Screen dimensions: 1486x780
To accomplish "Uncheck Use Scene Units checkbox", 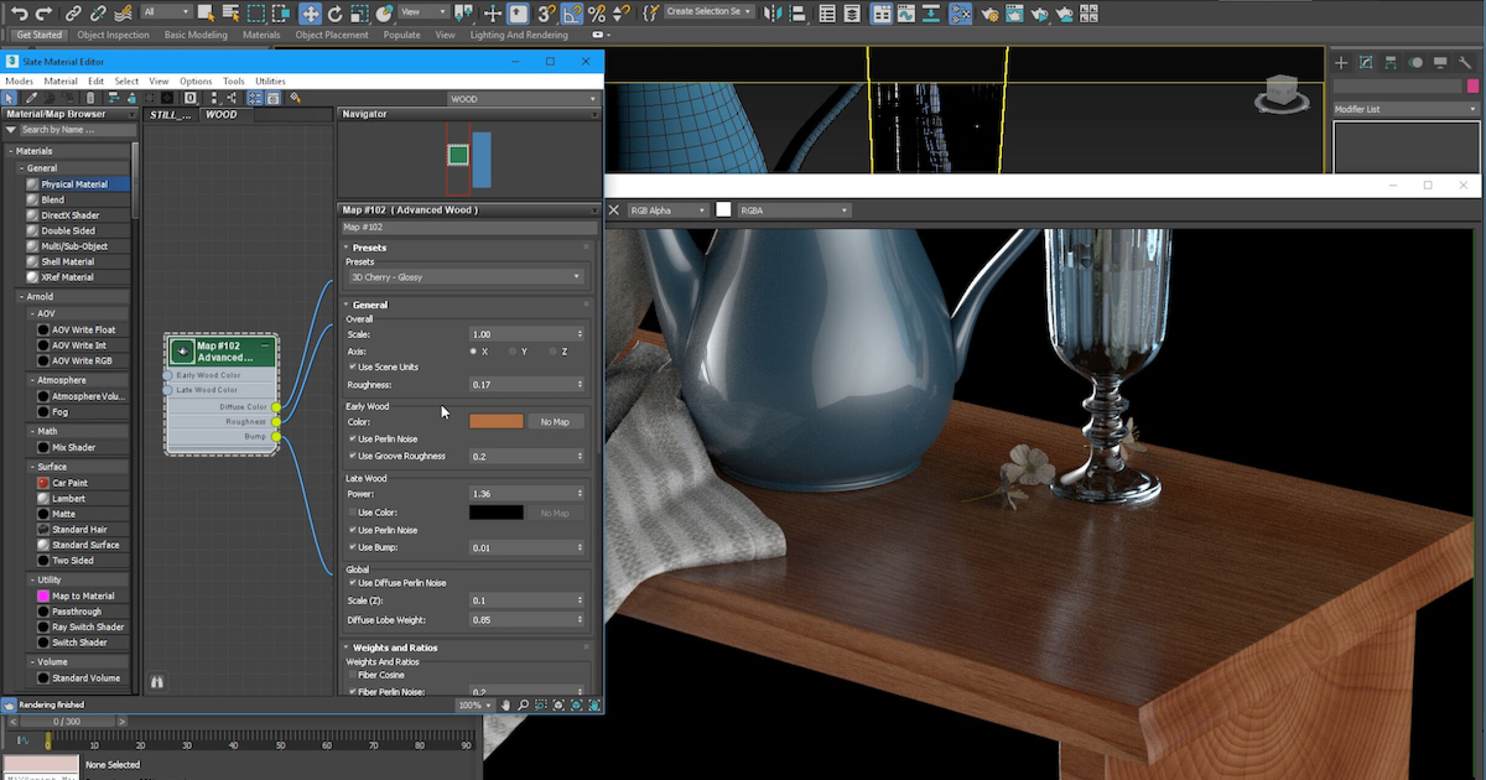I will [353, 367].
